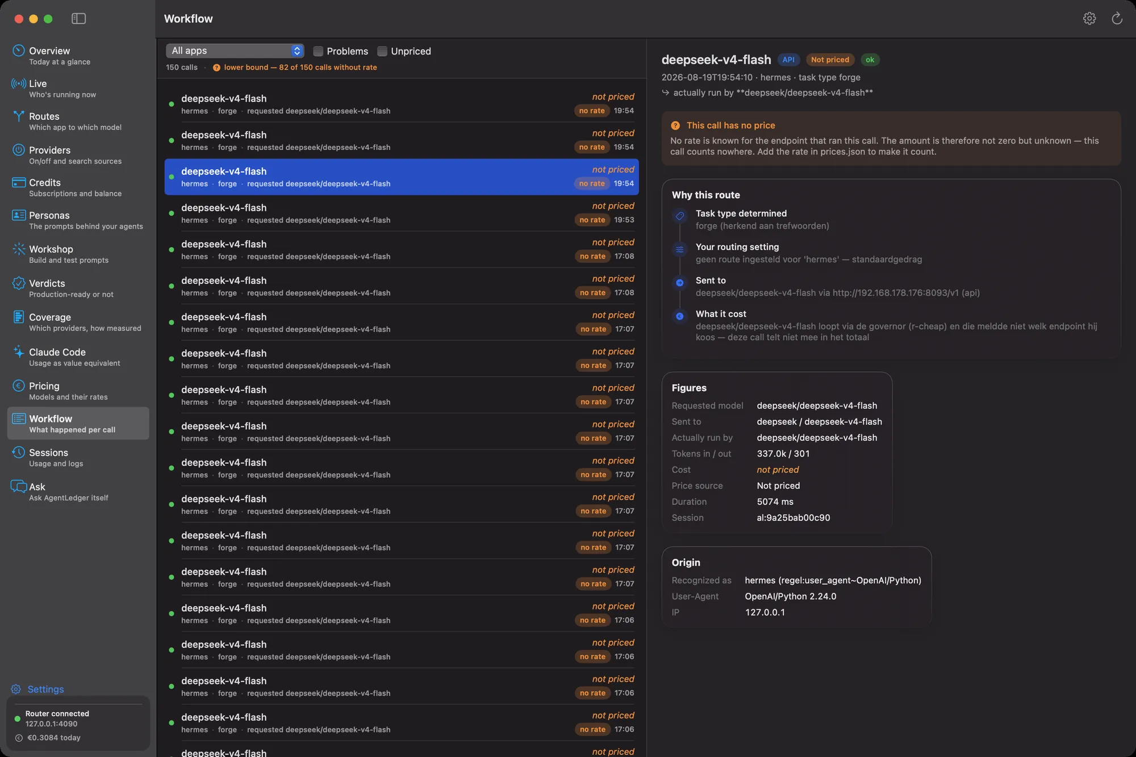Click the Not priced badge in header

click(830, 60)
